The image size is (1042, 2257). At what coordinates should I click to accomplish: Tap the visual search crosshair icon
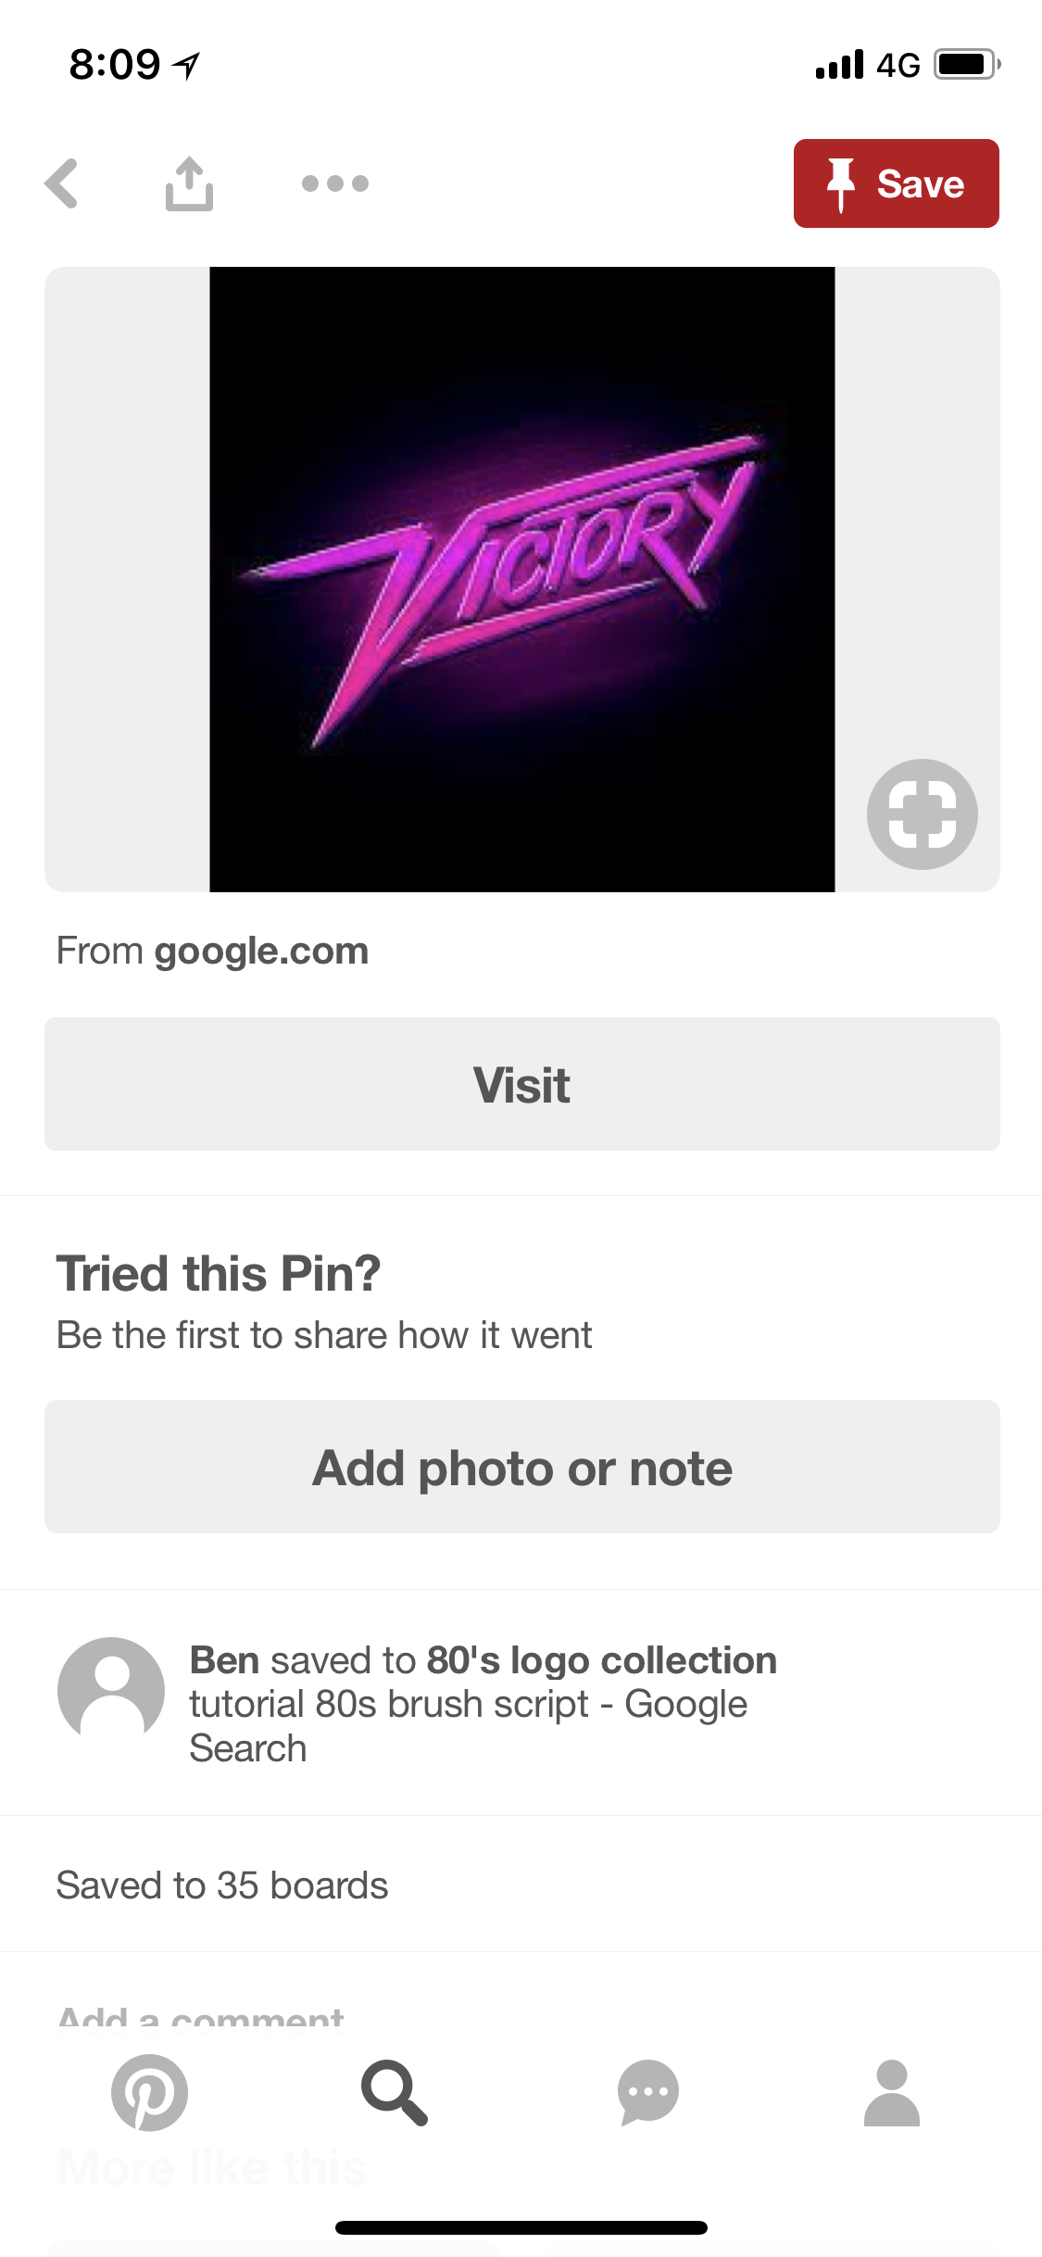click(922, 814)
